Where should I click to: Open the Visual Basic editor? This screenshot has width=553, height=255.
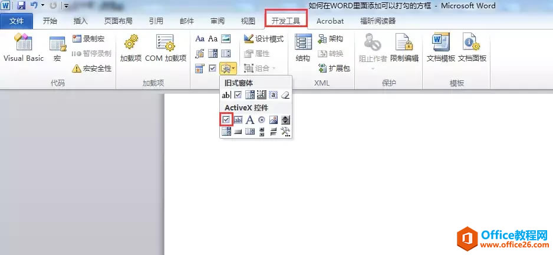[x=23, y=49]
